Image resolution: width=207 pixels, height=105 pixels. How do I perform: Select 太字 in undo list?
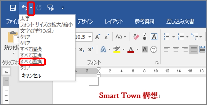point(25,18)
